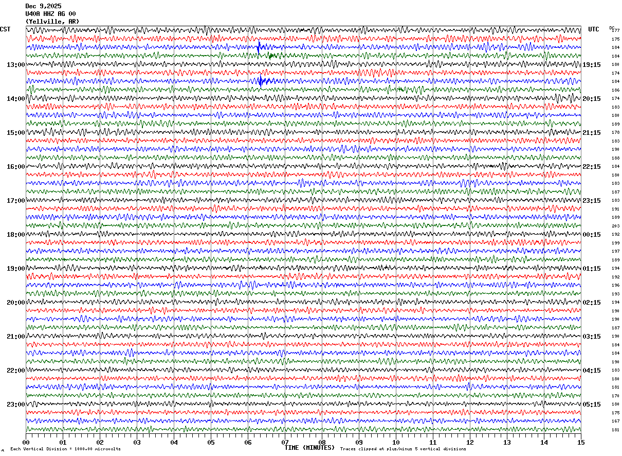This screenshot has width=622, height=456.
Task: Click the '14' minute tick label
Action: point(544,443)
